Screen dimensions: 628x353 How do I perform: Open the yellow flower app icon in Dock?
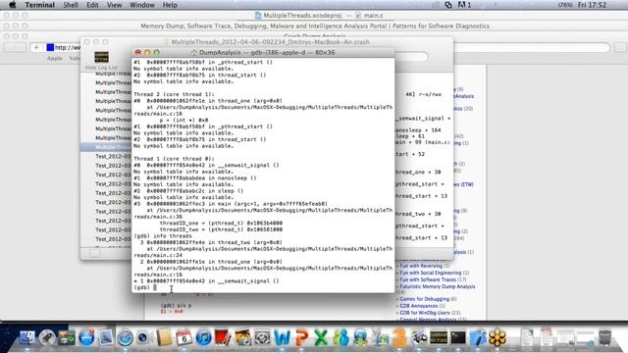tap(497, 337)
